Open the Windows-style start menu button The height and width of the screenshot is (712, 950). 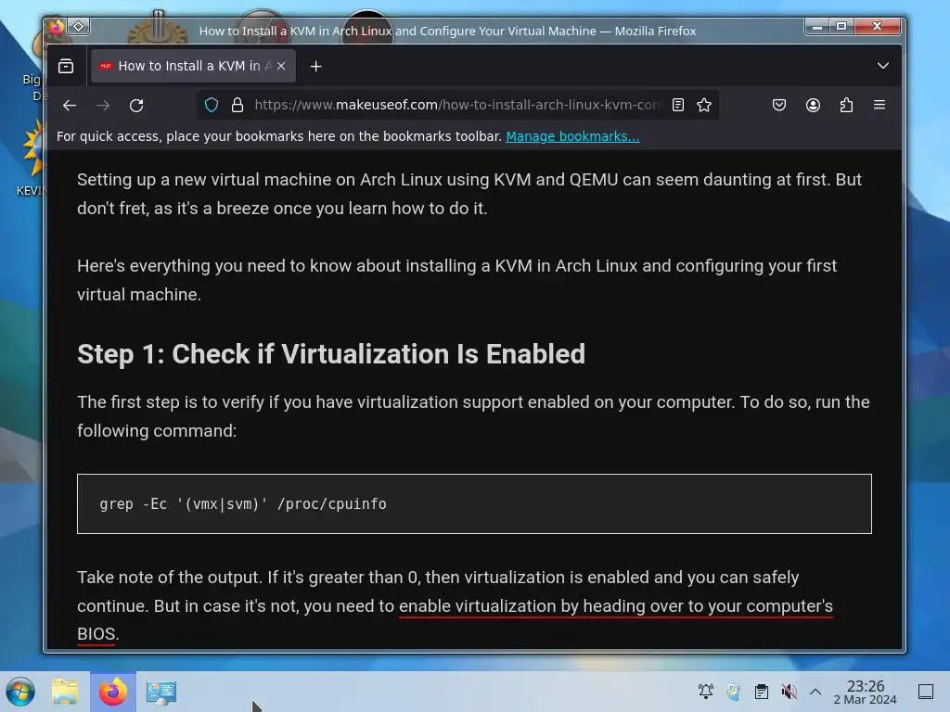[x=20, y=692]
